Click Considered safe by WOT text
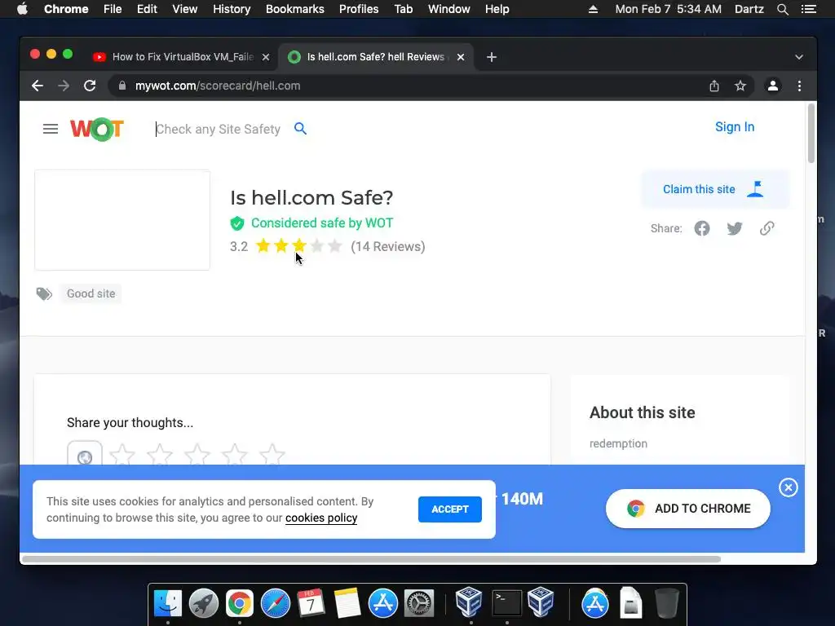Image resolution: width=835 pixels, height=626 pixels. 322,223
